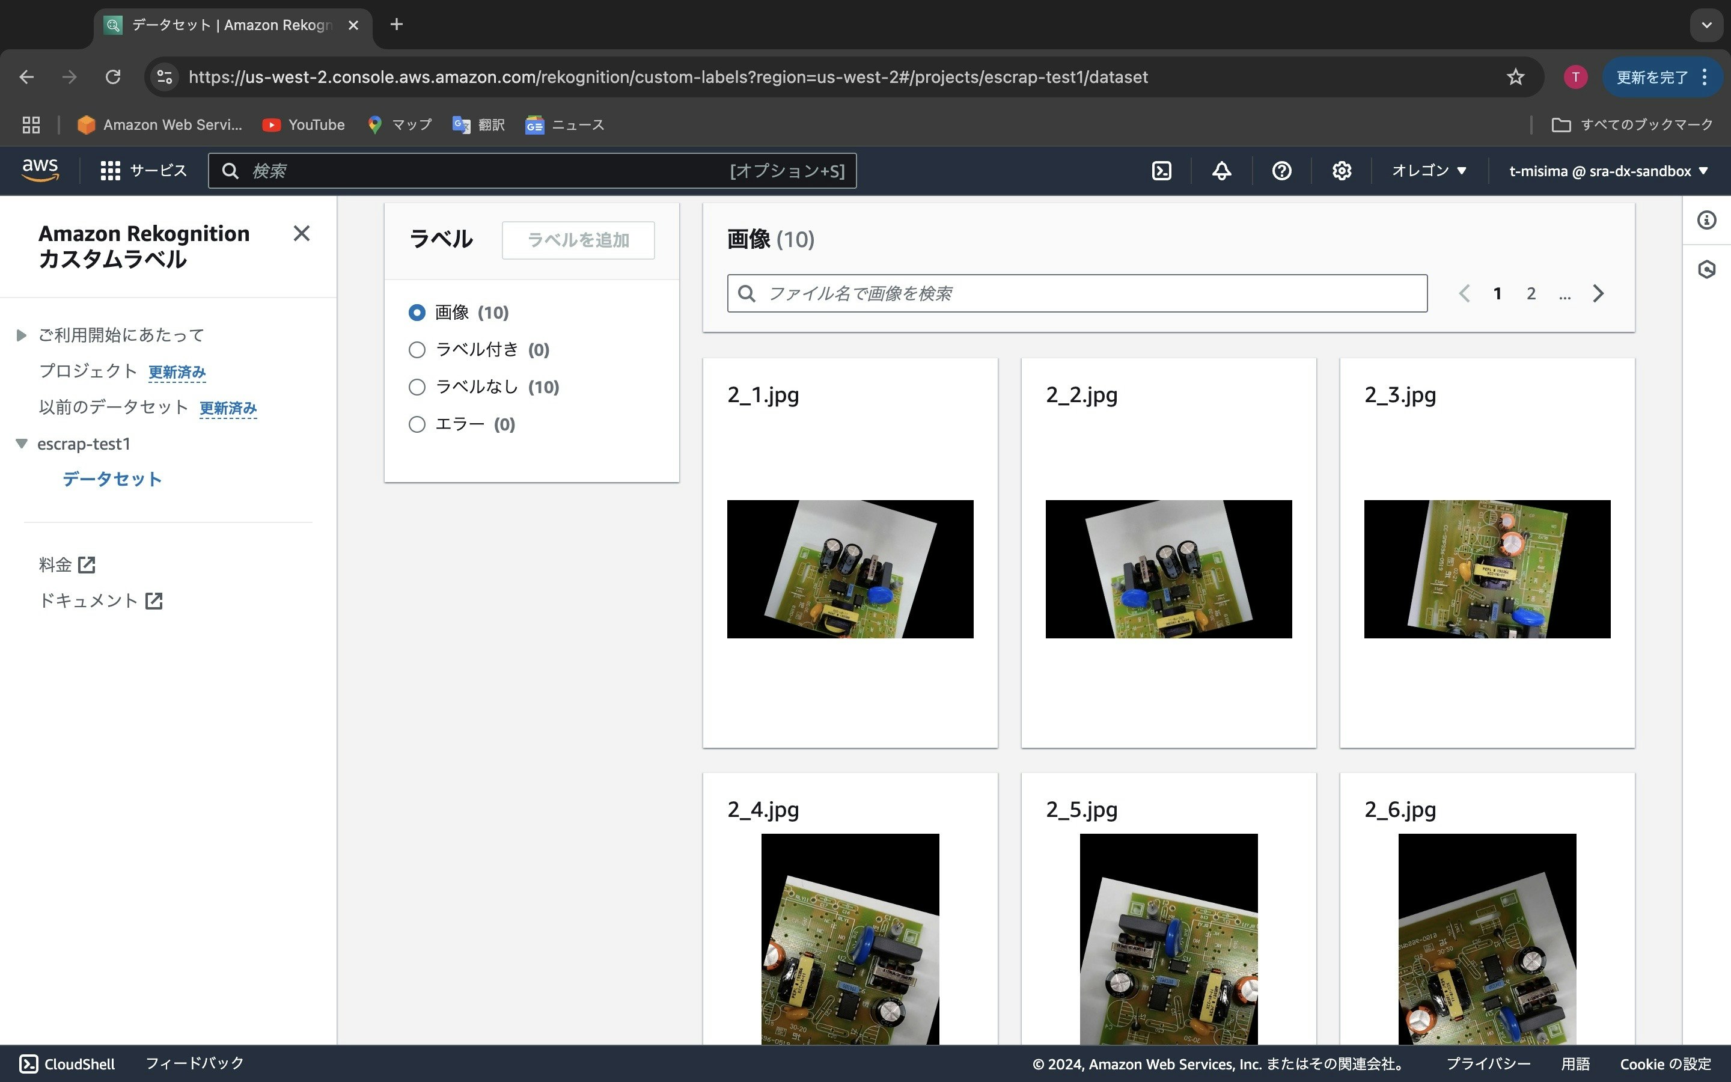Open the サービス services menu
The height and width of the screenshot is (1082, 1731).
144,171
